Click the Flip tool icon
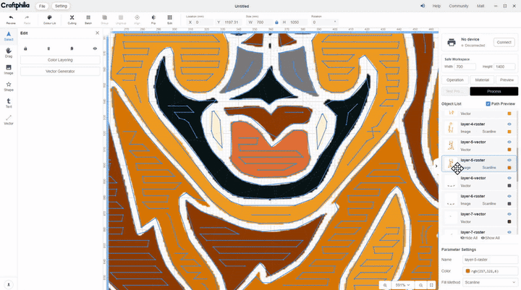The height and width of the screenshot is (290, 521). [153, 17]
